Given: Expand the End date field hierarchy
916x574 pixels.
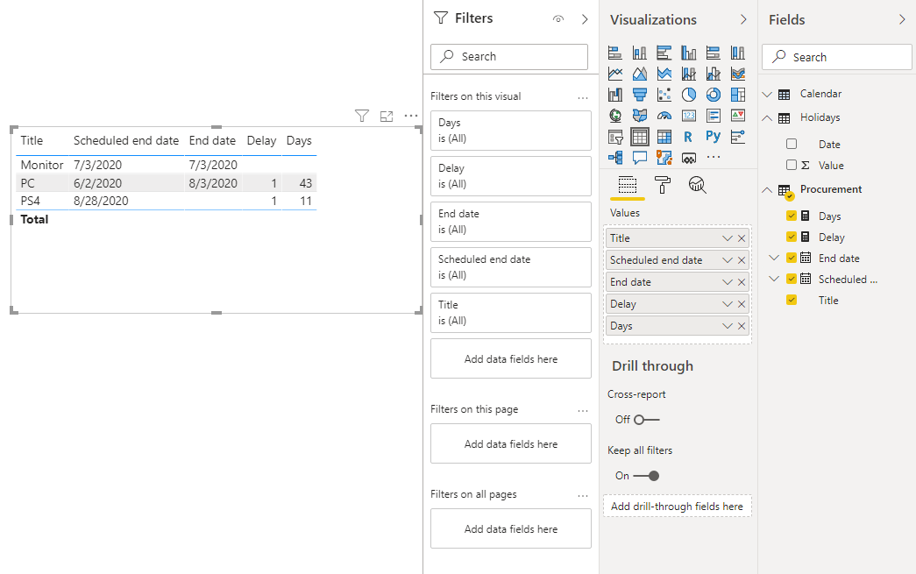Looking at the screenshot, I should coord(774,258).
